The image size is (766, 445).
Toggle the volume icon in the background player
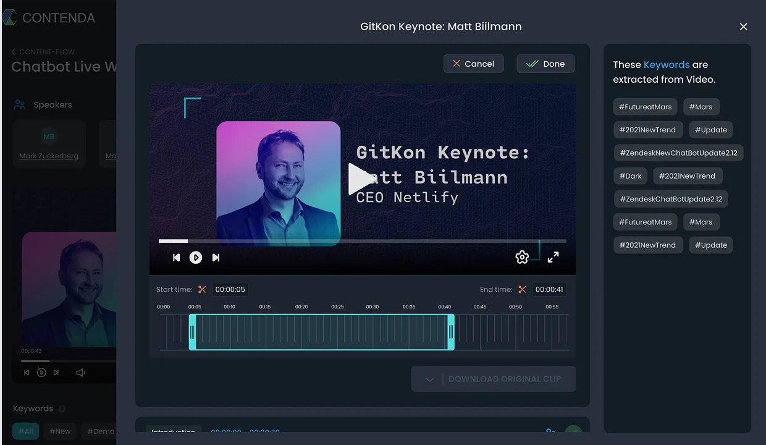click(x=80, y=373)
